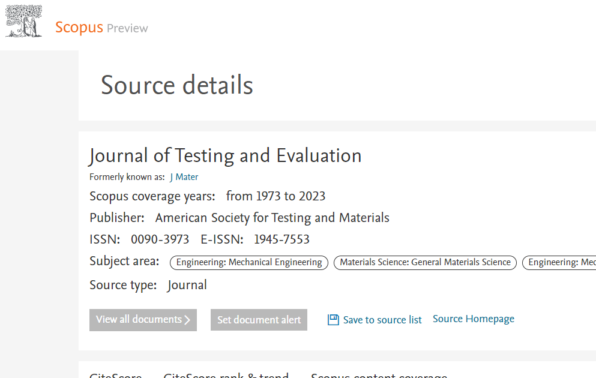Click the Set document alert button

point(259,319)
